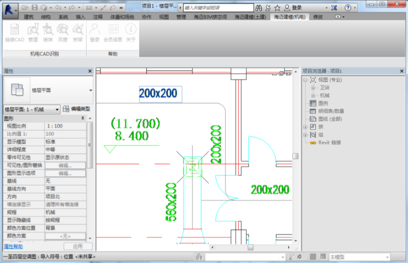The image size is (408, 263).
Task: Open the 属性帮助 properties help link
Action: 13,247
